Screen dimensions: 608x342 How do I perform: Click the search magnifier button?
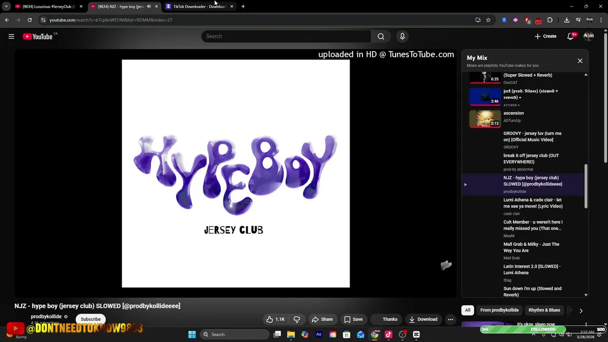tap(381, 37)
